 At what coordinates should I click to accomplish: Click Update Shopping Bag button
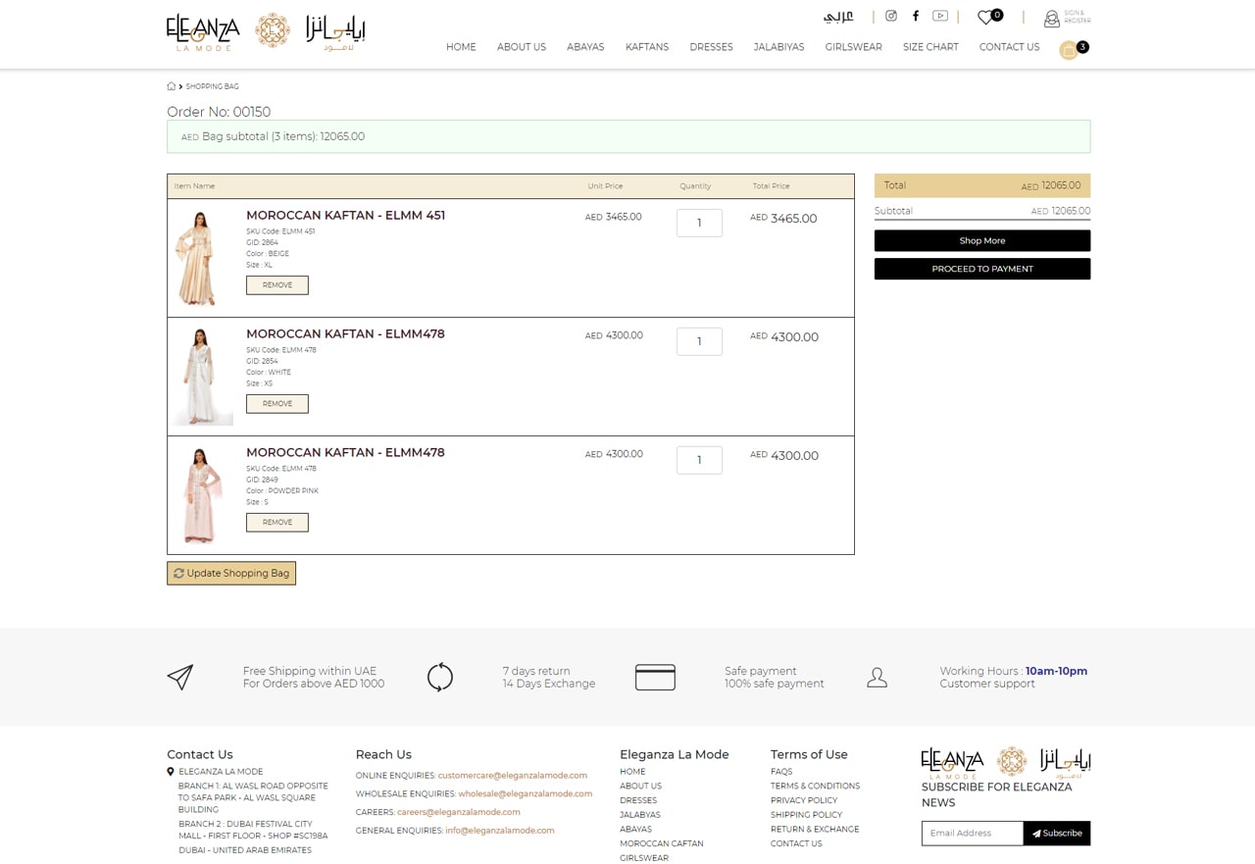[231, 573]
